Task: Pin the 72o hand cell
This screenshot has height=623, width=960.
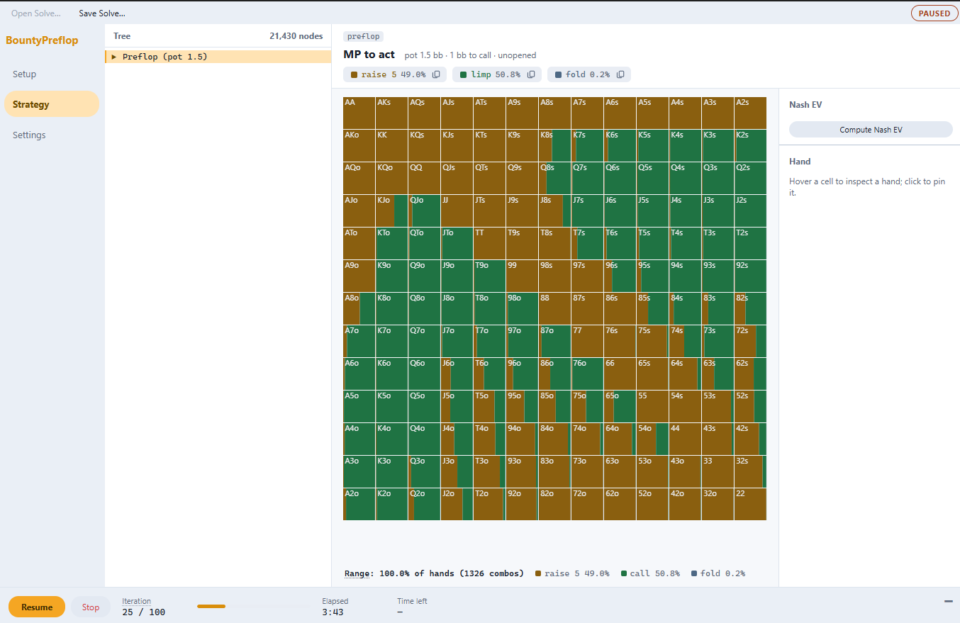Action: pos(588,504)
